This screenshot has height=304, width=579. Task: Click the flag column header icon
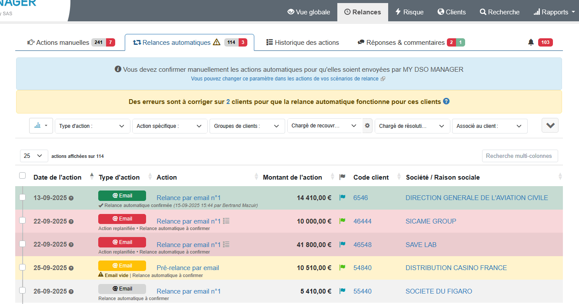[x=343, y=177]
